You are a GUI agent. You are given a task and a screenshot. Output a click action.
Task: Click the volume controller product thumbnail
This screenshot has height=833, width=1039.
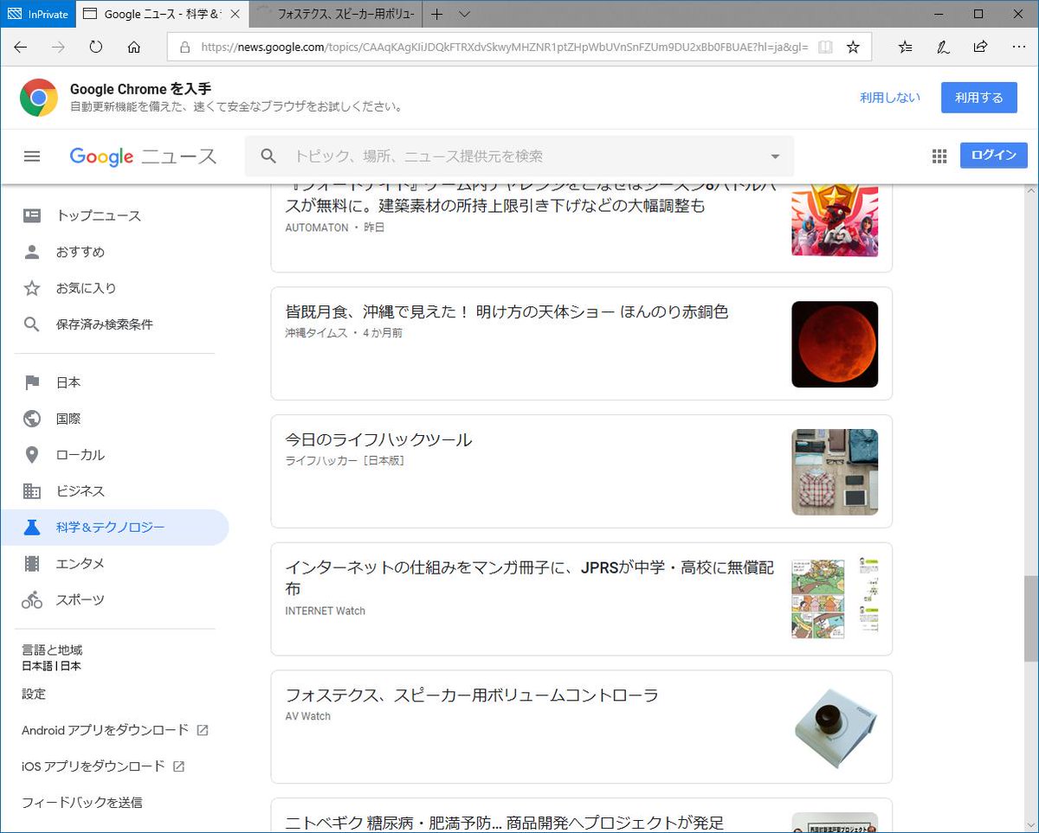click(835, 728)
